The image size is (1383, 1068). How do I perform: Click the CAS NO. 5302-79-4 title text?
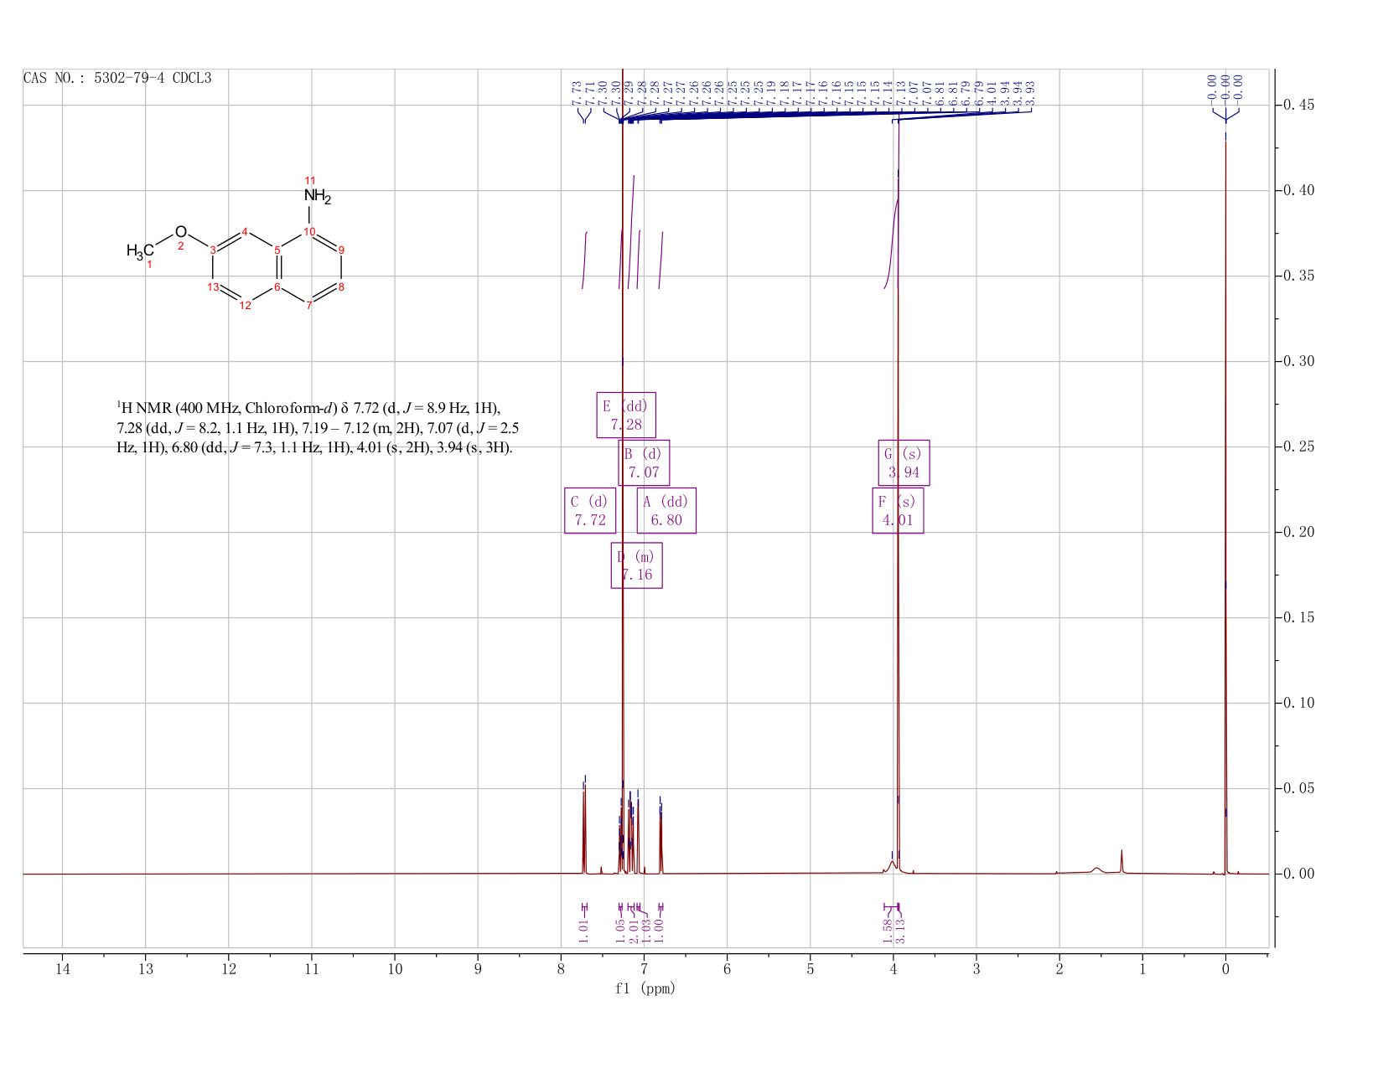tap(117, 79)
